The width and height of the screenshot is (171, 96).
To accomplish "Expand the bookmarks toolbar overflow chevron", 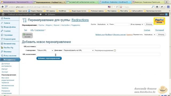I will click(x=170, y=11).
